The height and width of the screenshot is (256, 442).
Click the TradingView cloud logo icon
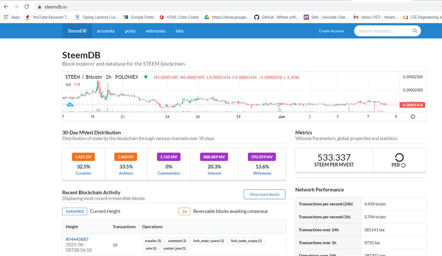coord(70,104)
